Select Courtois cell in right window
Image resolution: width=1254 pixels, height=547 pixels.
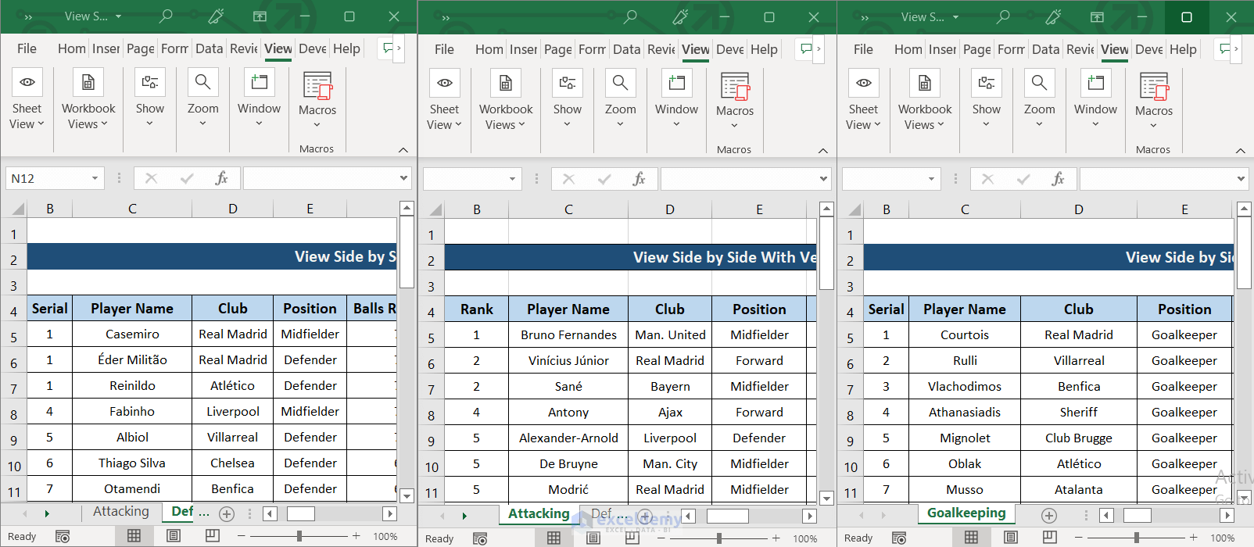[965, 334]
